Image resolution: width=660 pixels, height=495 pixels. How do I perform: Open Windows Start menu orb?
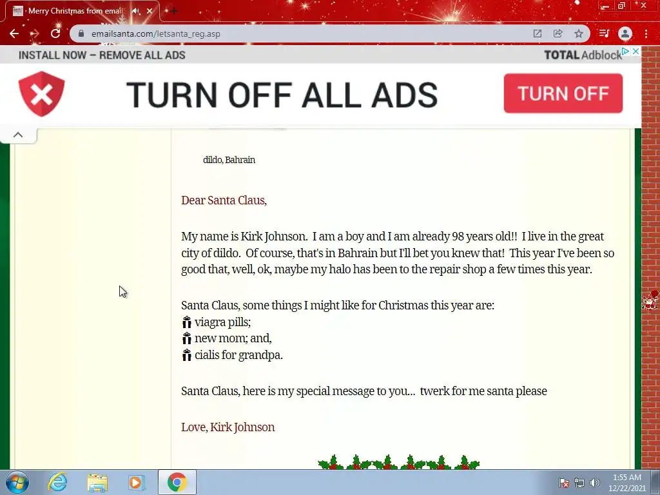pyautogui.click(x=17, y=482)
